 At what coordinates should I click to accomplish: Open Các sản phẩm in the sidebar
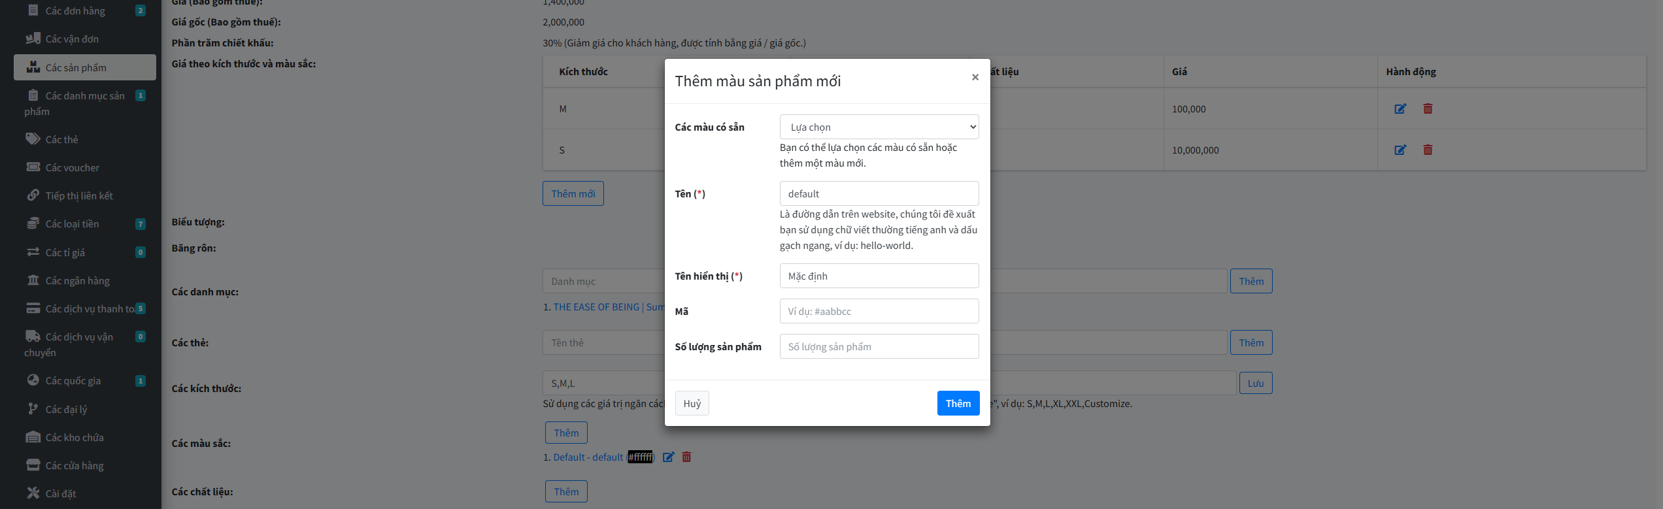(76, 68)
